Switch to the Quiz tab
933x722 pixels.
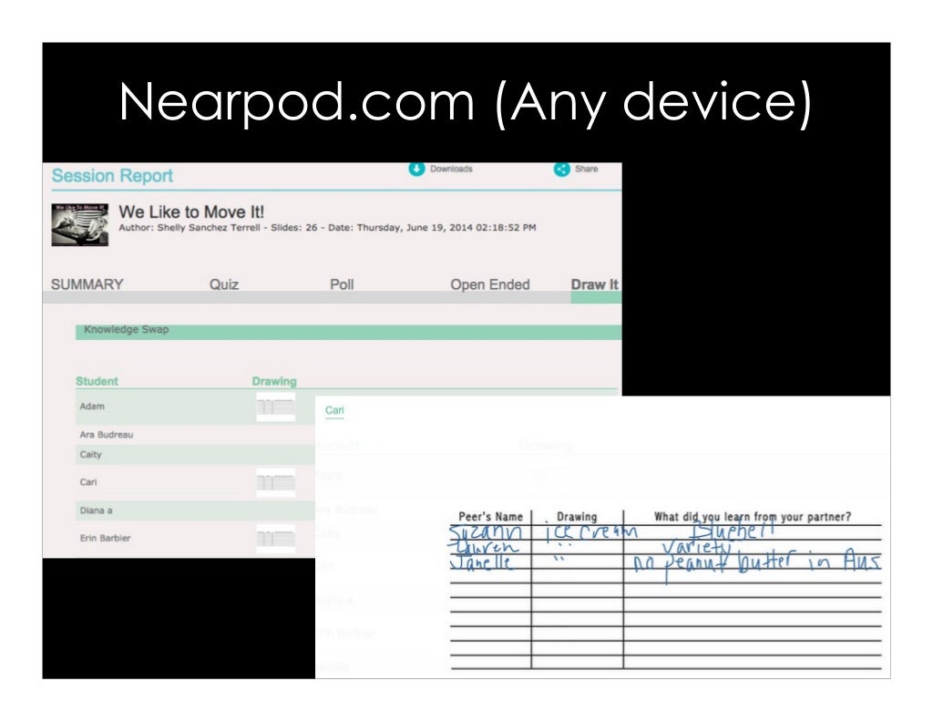coord(224,284)
